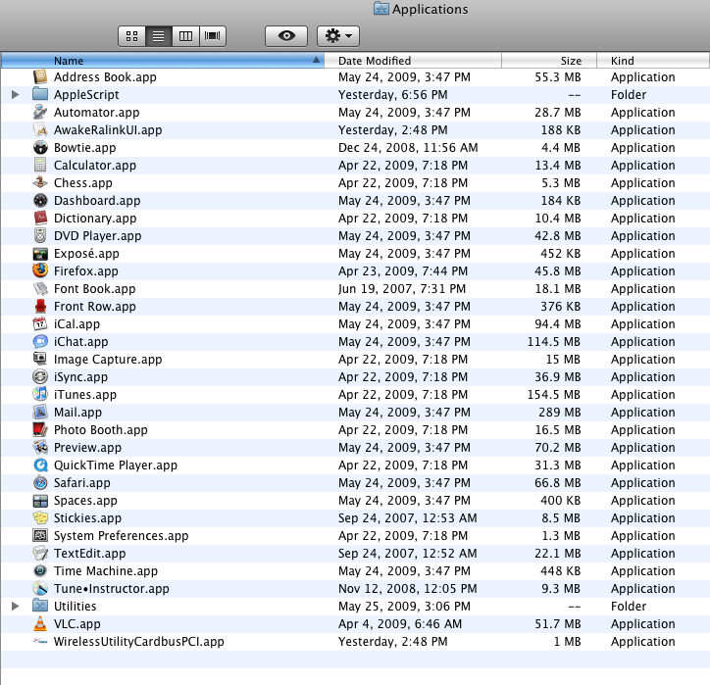Select the Safari app icon

click(40, 483)
